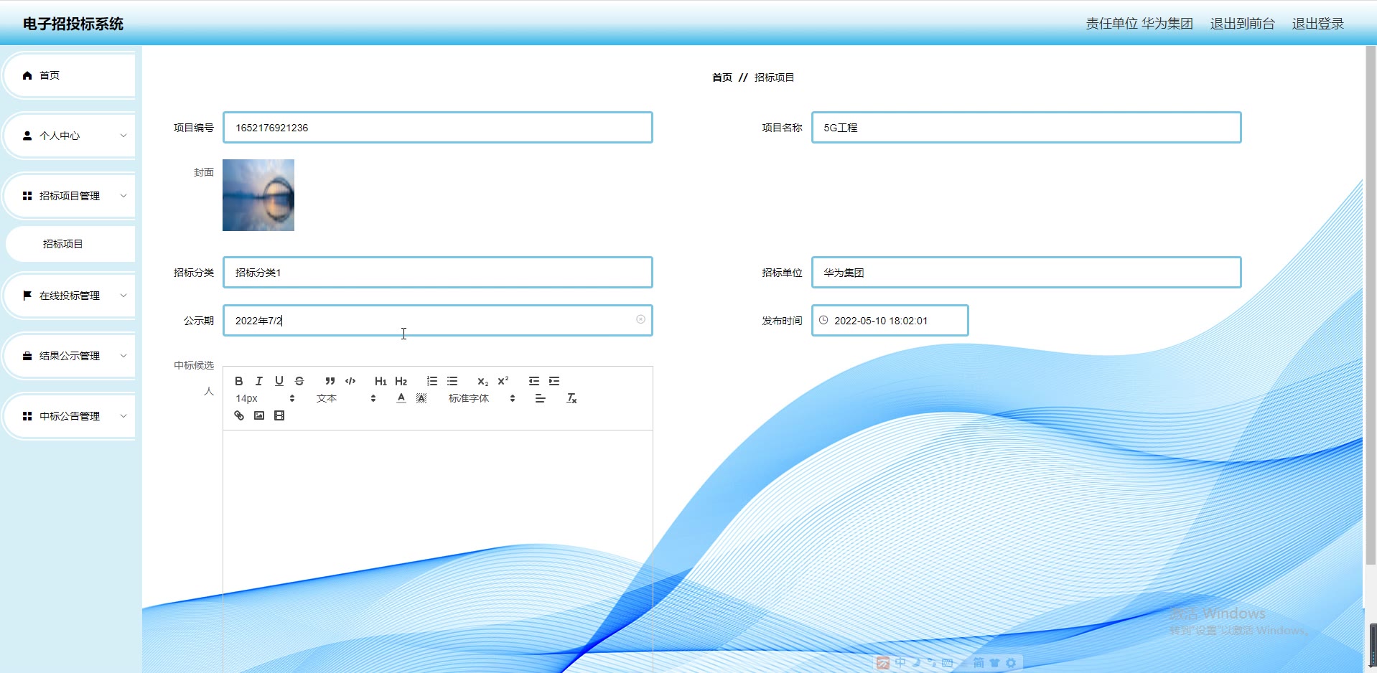
Task: Insert a code block with the code icon
Action: 350,381
